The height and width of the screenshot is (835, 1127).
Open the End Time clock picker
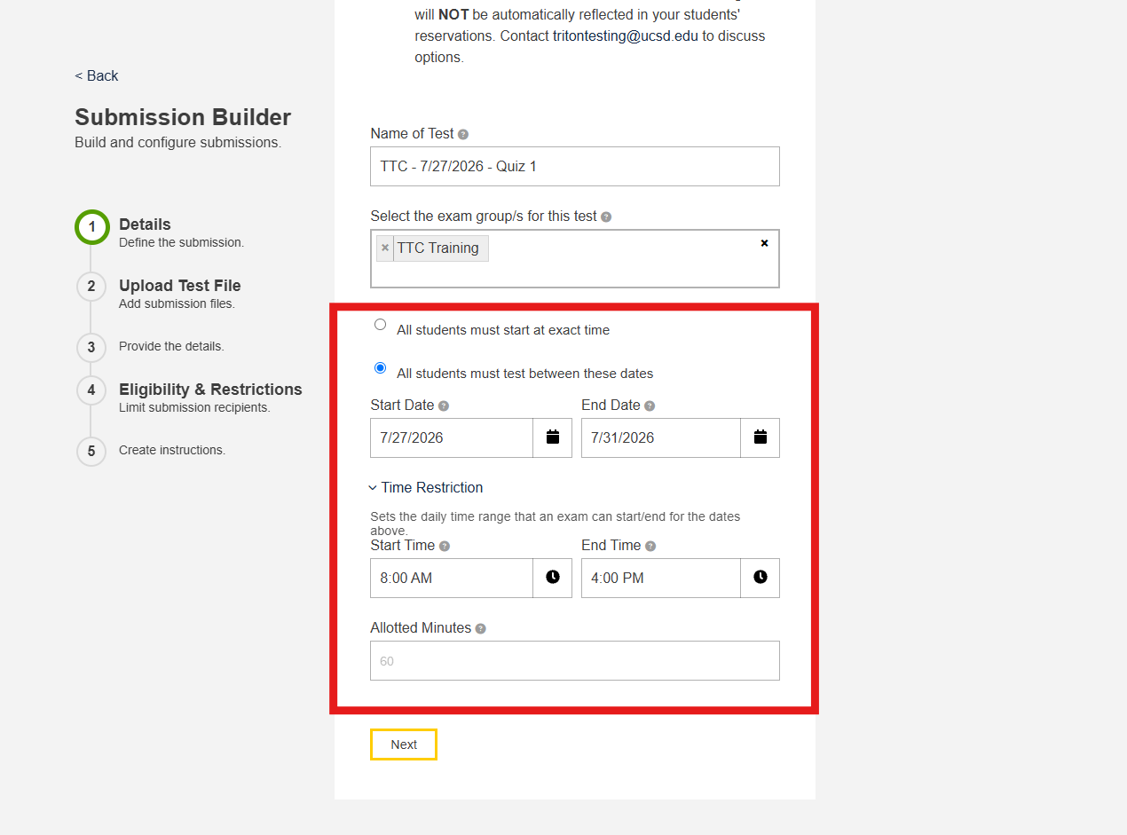760,578
